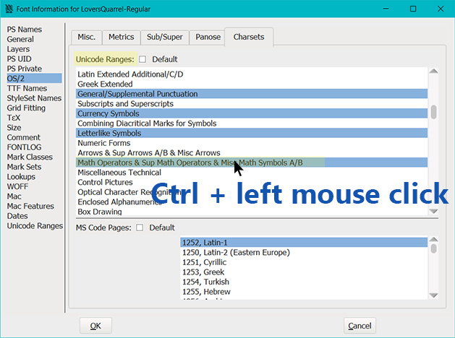Go to the Panose tab
Viewport: 455px width, 338px height.
point(207,37)
